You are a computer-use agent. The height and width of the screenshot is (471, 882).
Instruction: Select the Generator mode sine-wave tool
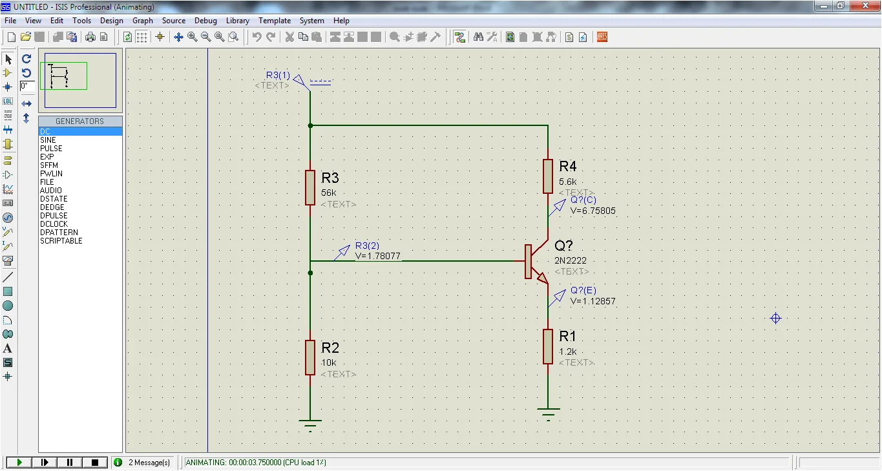click(x=8, y=218)
